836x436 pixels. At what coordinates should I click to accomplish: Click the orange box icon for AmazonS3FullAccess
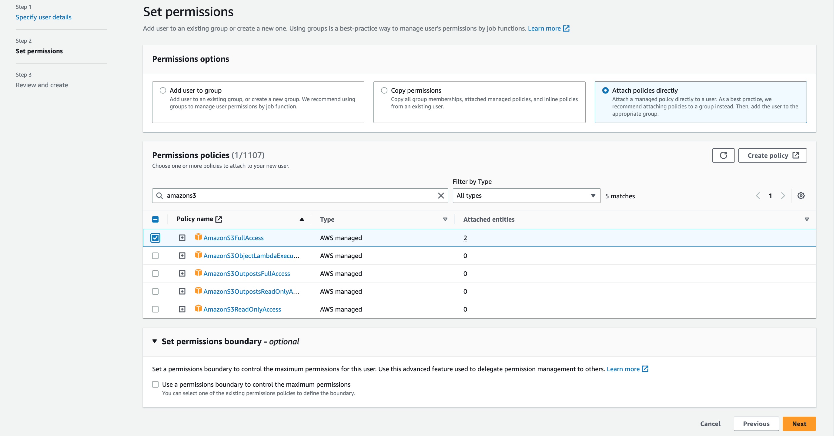(198, 237)
